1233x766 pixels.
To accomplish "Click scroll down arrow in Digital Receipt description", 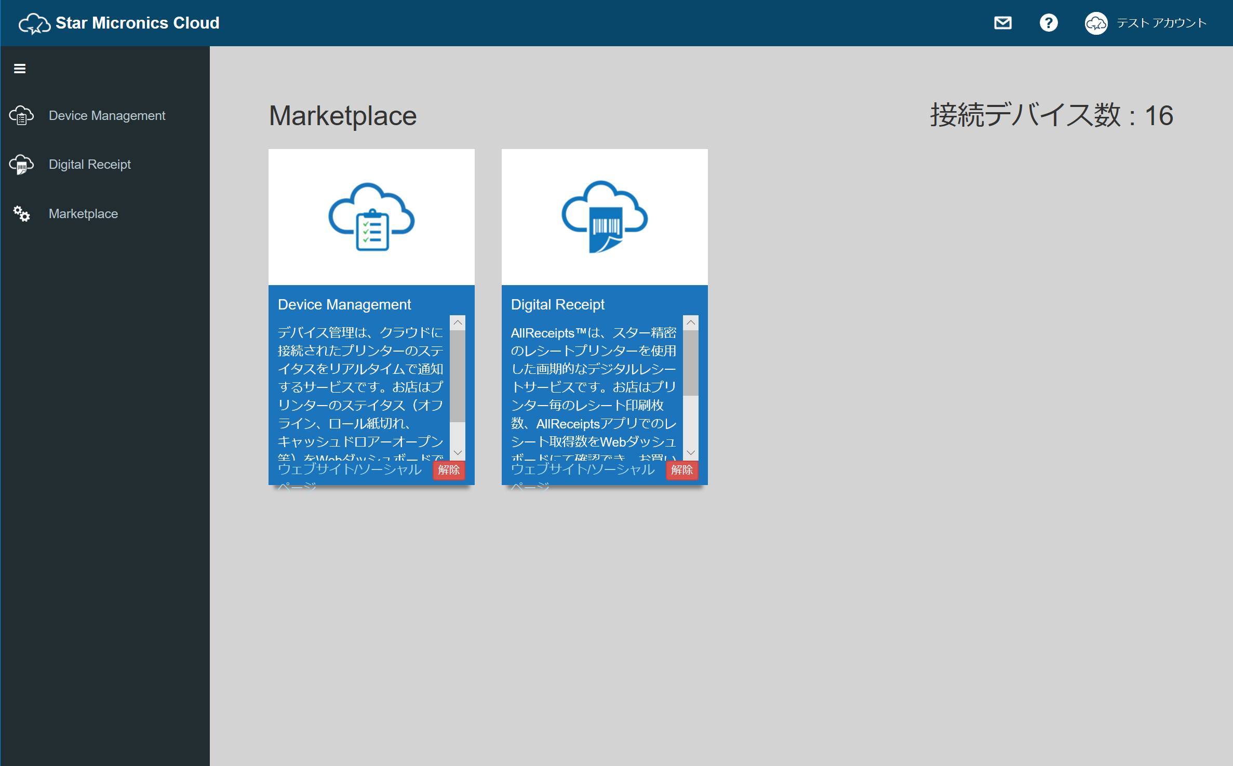I will [691, 453].
